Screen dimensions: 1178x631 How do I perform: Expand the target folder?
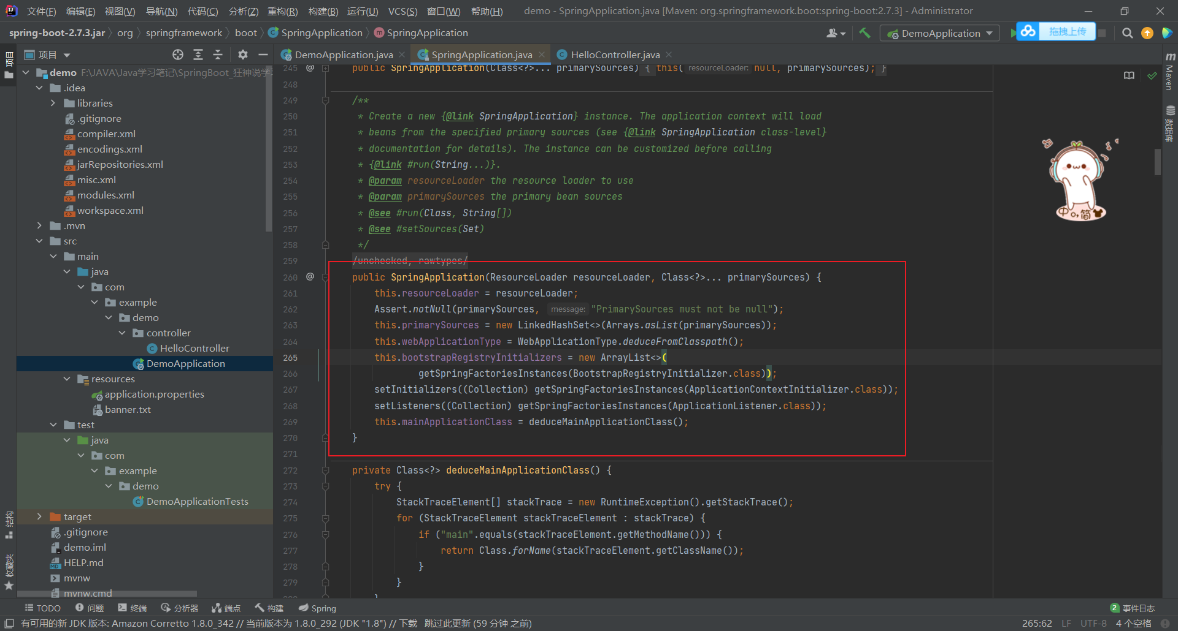tap(40, 516)
